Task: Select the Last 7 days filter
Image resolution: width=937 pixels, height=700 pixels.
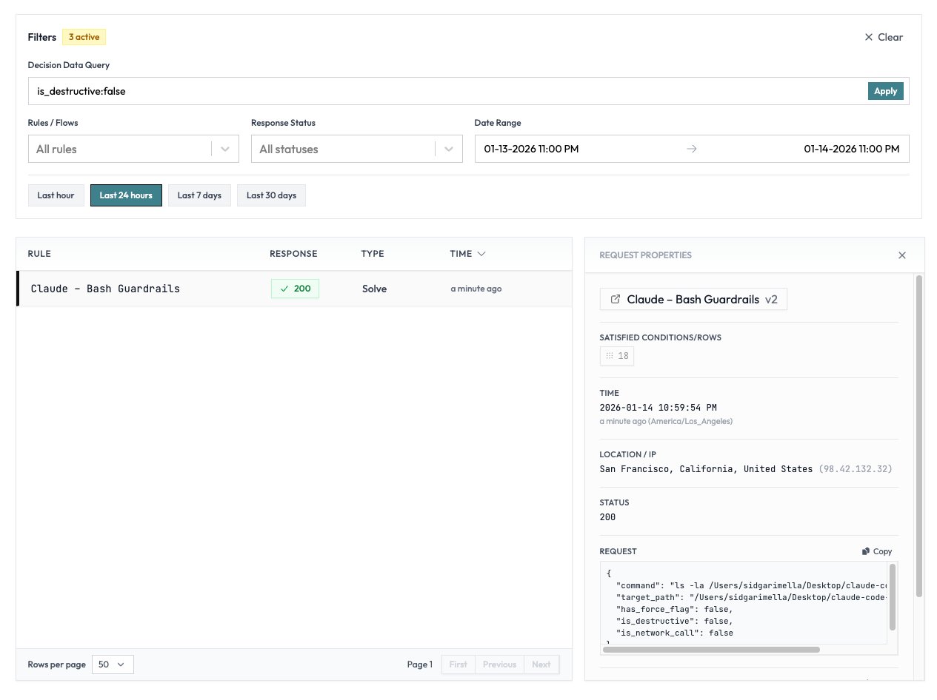Action: [199, 195]
